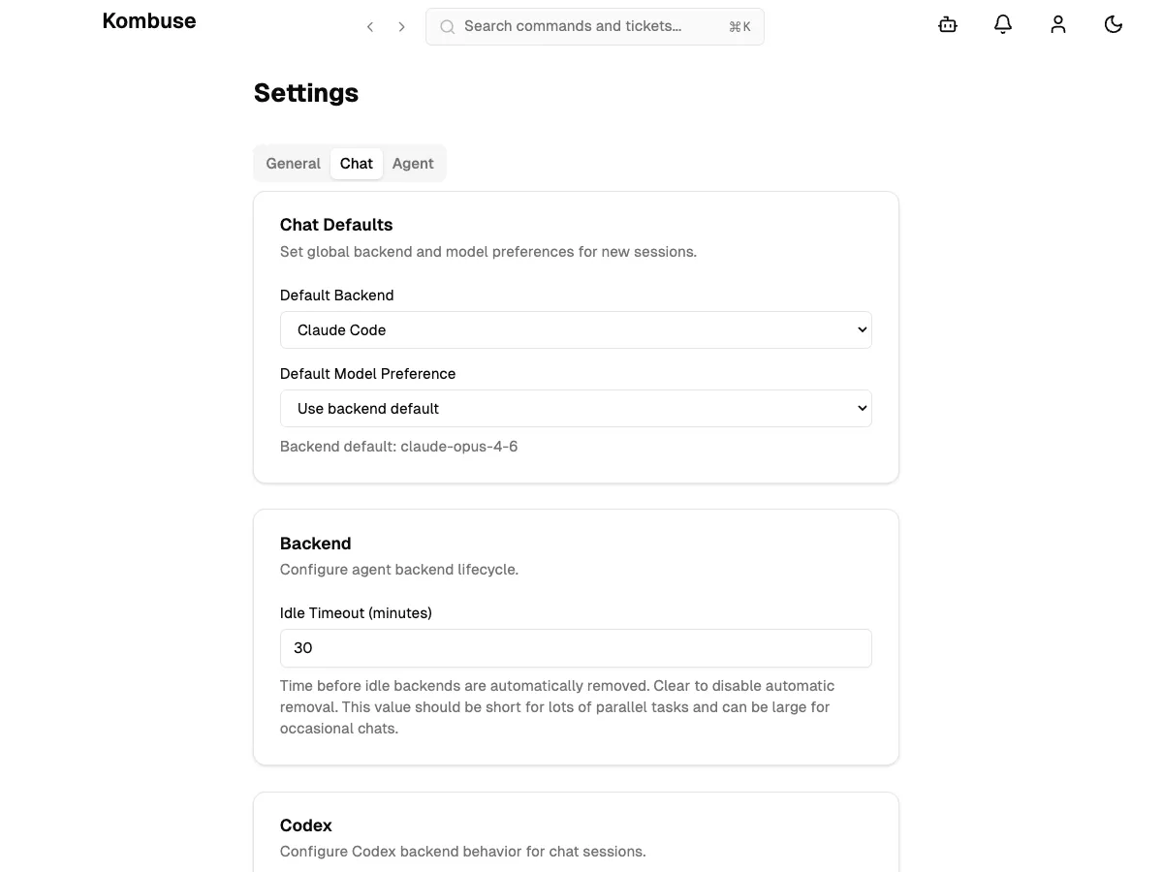Click the ⌘K shortcut badge

click(739, 27)
